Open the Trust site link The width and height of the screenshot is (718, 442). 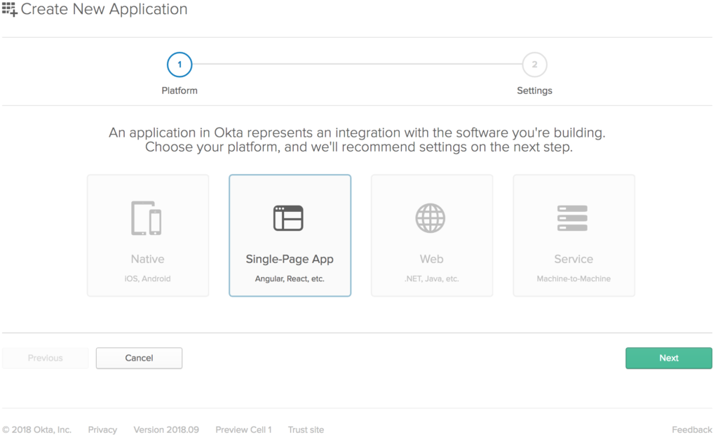click(x=306, y=429)
